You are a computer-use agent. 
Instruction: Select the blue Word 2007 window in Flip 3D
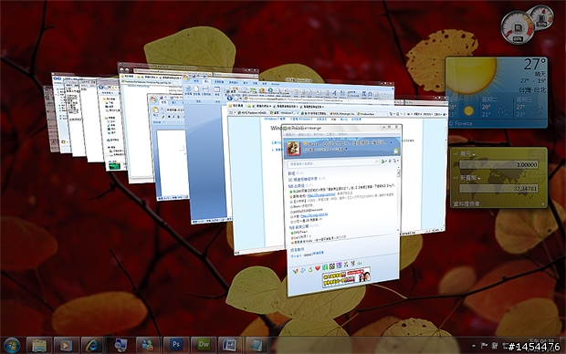(205, 159)
